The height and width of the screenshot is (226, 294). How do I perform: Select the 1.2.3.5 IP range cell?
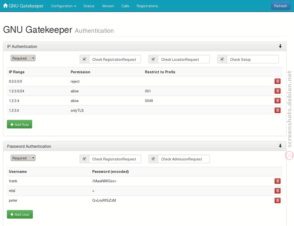click(x=14, y=110)
